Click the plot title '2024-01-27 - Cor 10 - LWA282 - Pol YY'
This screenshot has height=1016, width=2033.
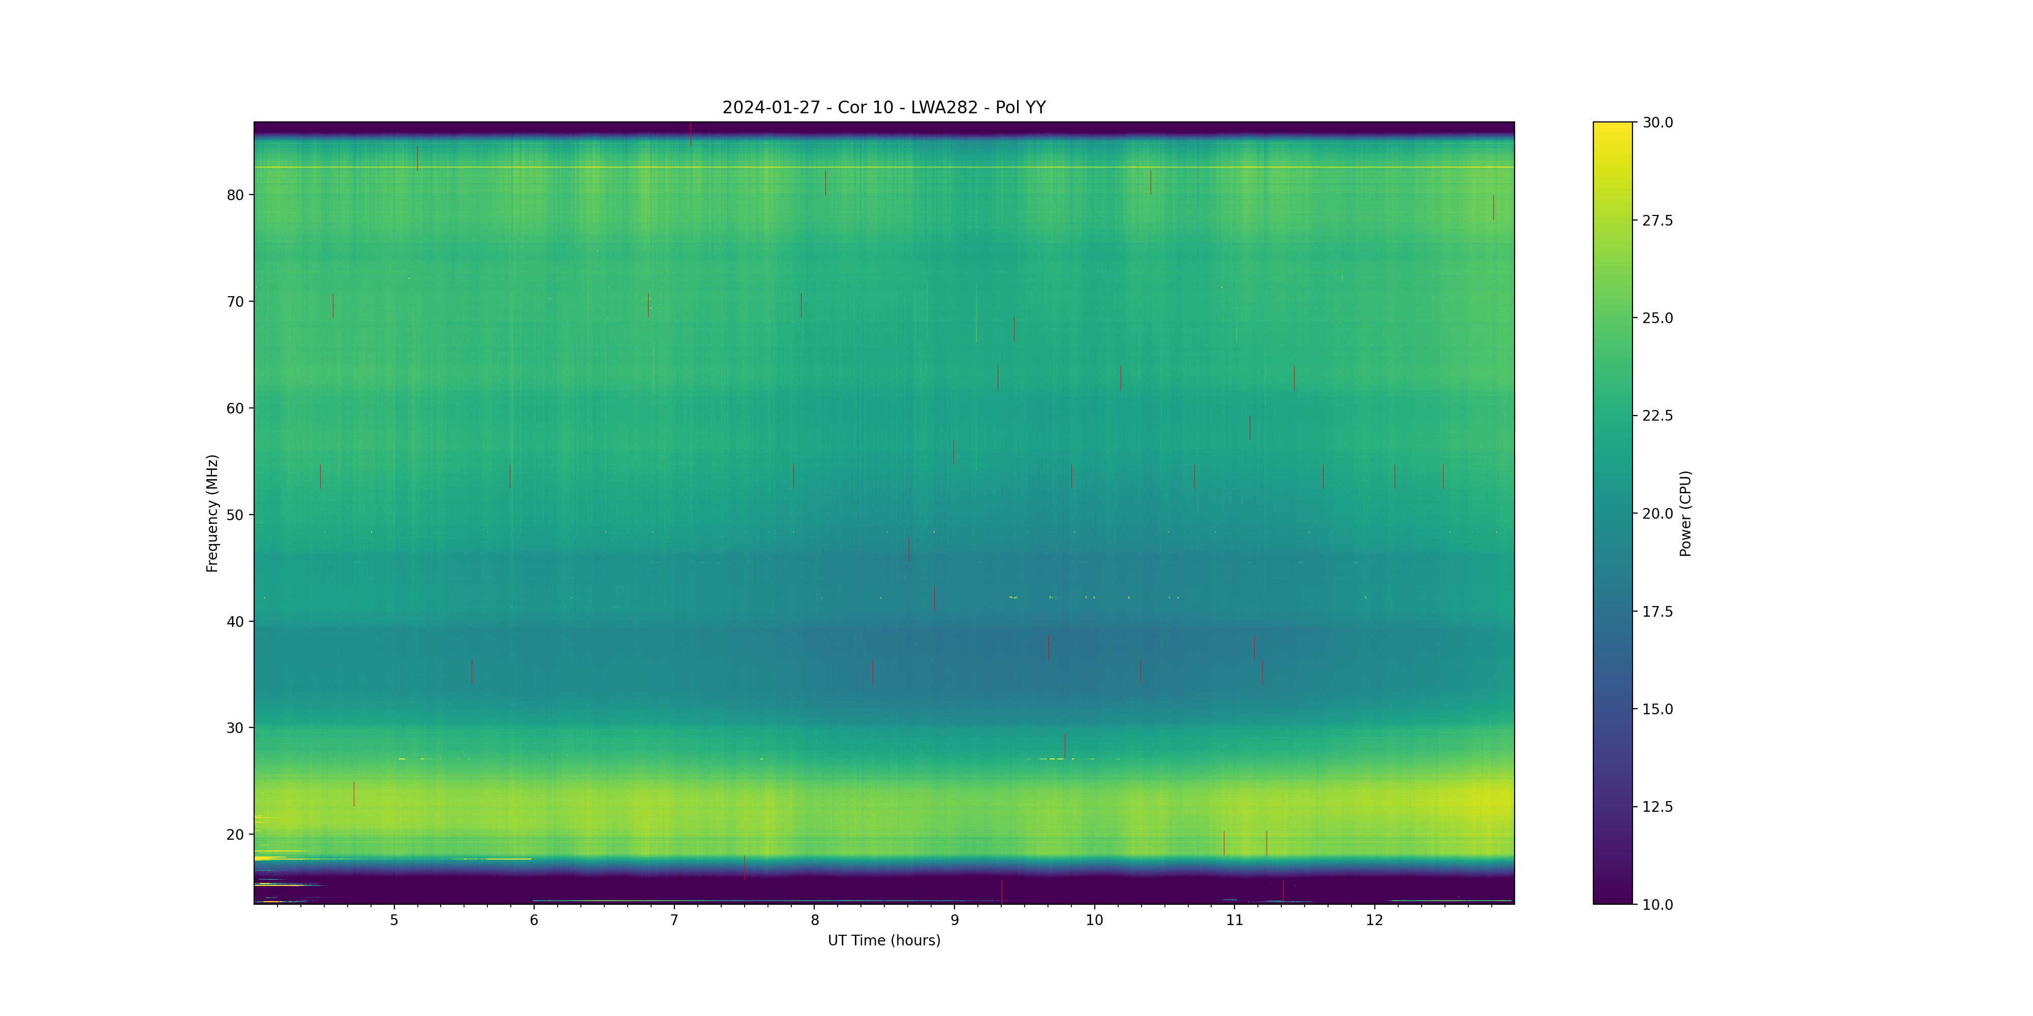tap(883, 107)
